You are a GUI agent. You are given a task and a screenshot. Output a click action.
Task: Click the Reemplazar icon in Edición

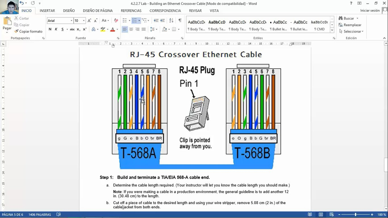click(341, 25)
